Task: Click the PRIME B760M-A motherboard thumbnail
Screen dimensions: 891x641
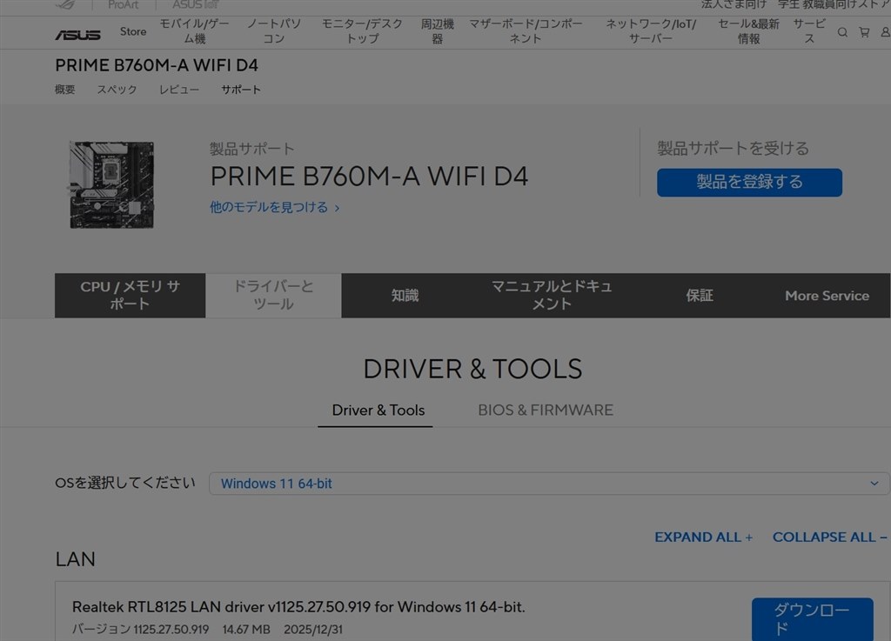Action: point(111,184)
